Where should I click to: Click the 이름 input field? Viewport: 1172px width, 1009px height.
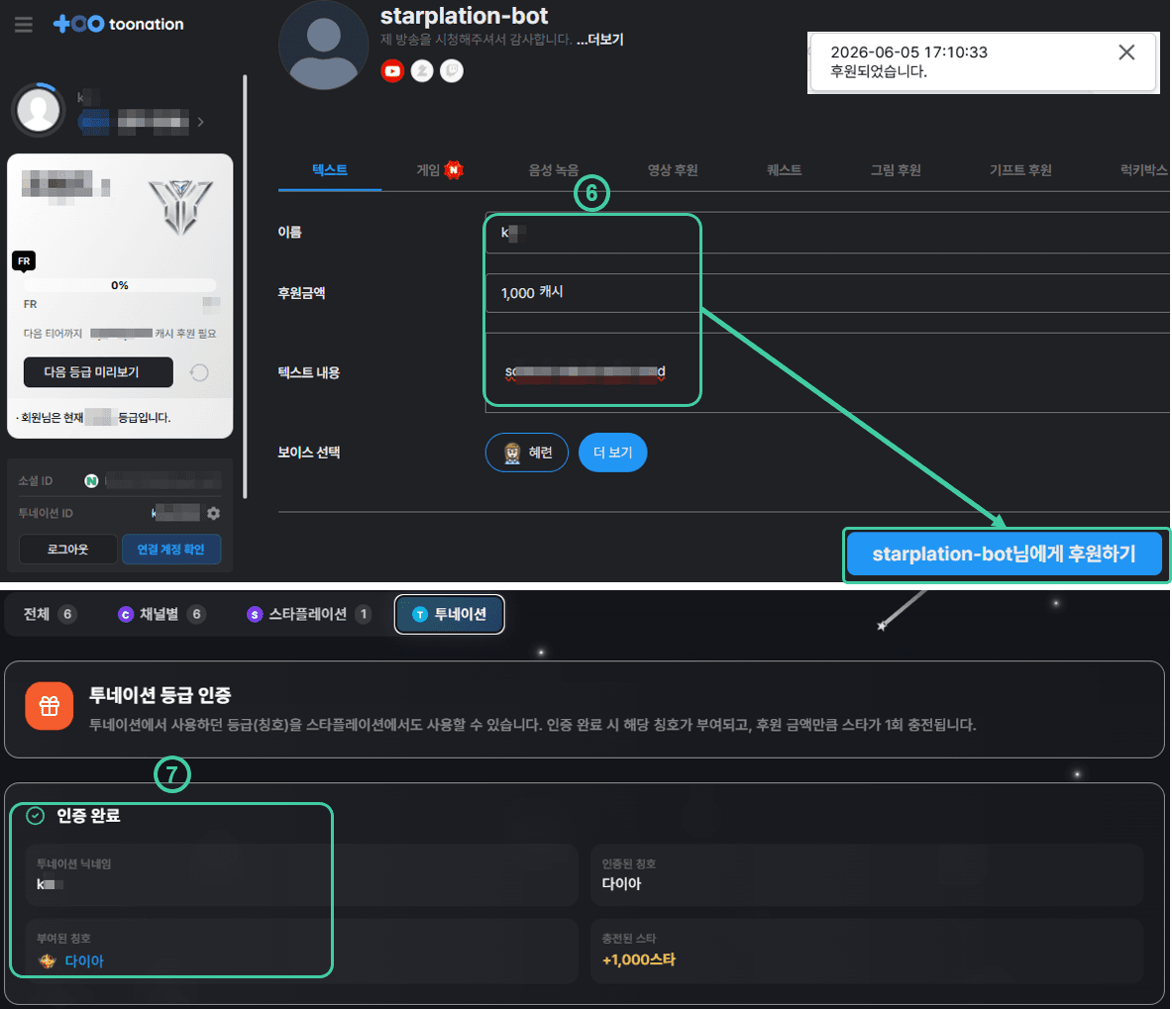point(827,233)
